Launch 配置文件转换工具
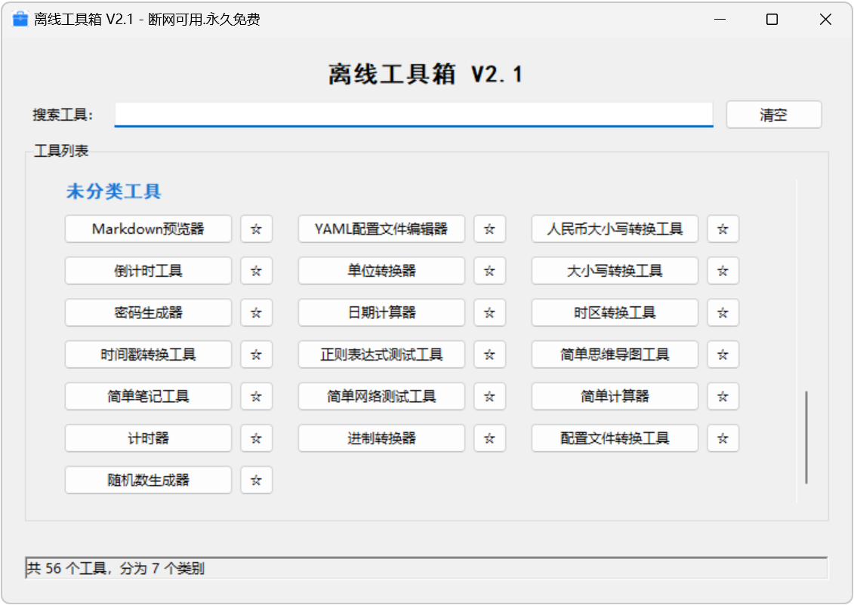The image size is (854, 605). coord(615,438)
